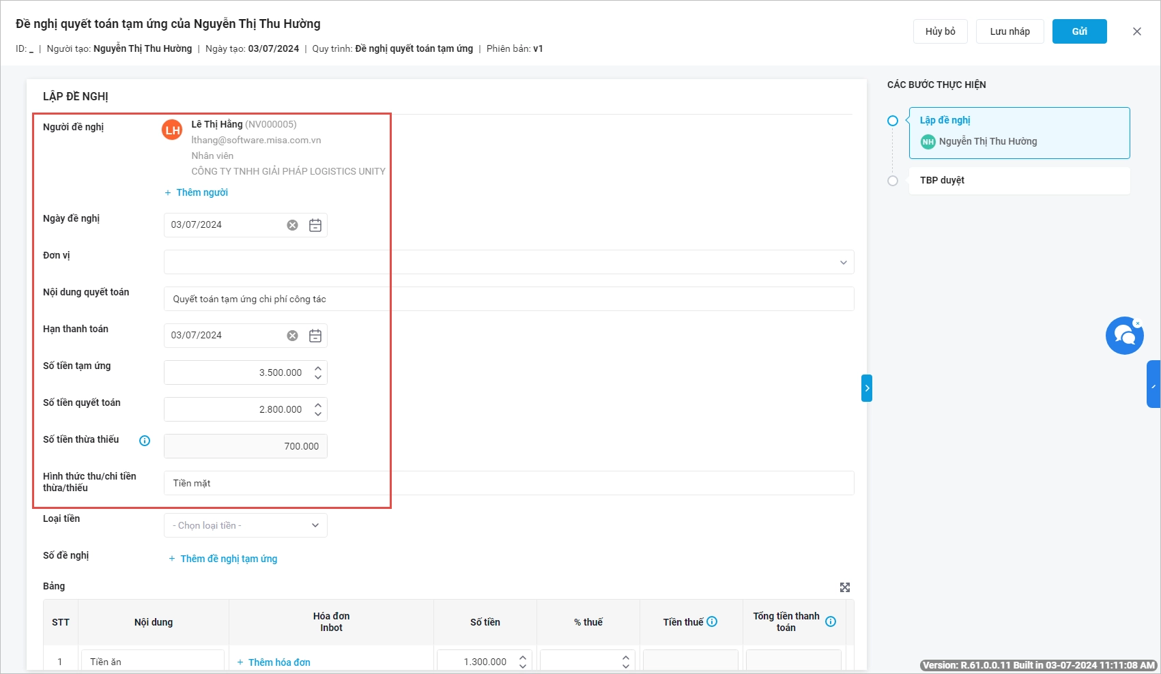
Task: Select the TBP duyệt step
Action: [x=1019, y=181]
